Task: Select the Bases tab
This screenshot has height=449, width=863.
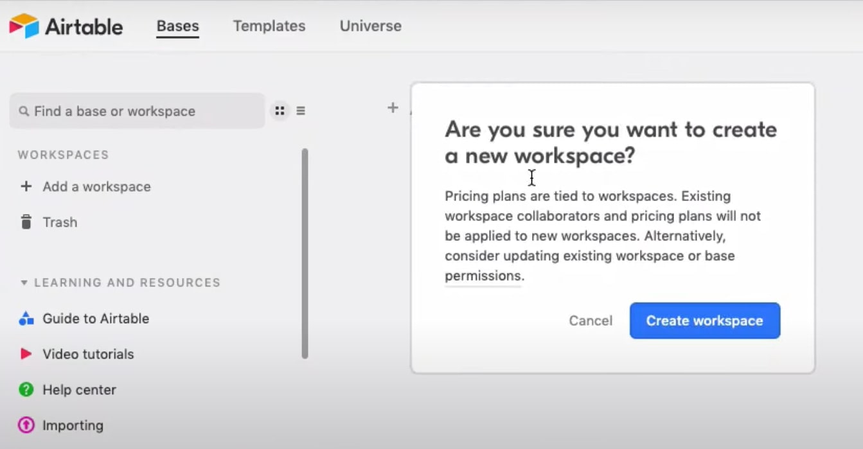Action: point(177,26)
